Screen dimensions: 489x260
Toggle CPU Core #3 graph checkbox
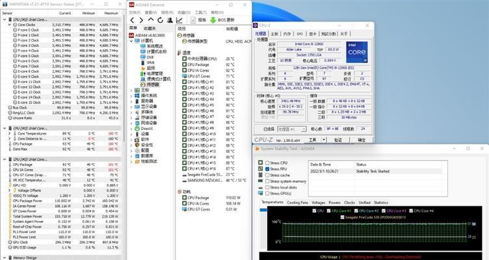point(384,211)
